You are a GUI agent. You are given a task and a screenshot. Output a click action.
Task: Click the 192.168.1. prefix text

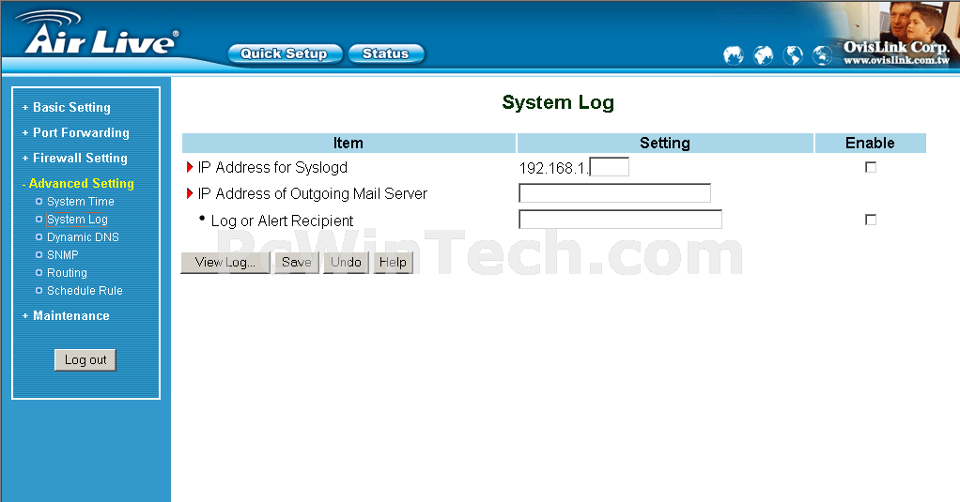tap(553, 168)
